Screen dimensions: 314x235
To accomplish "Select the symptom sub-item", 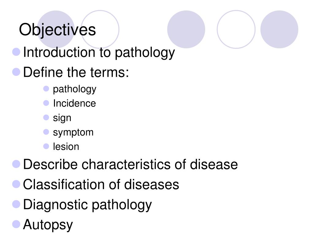I will pyautogui.click(x=73, y=133).
